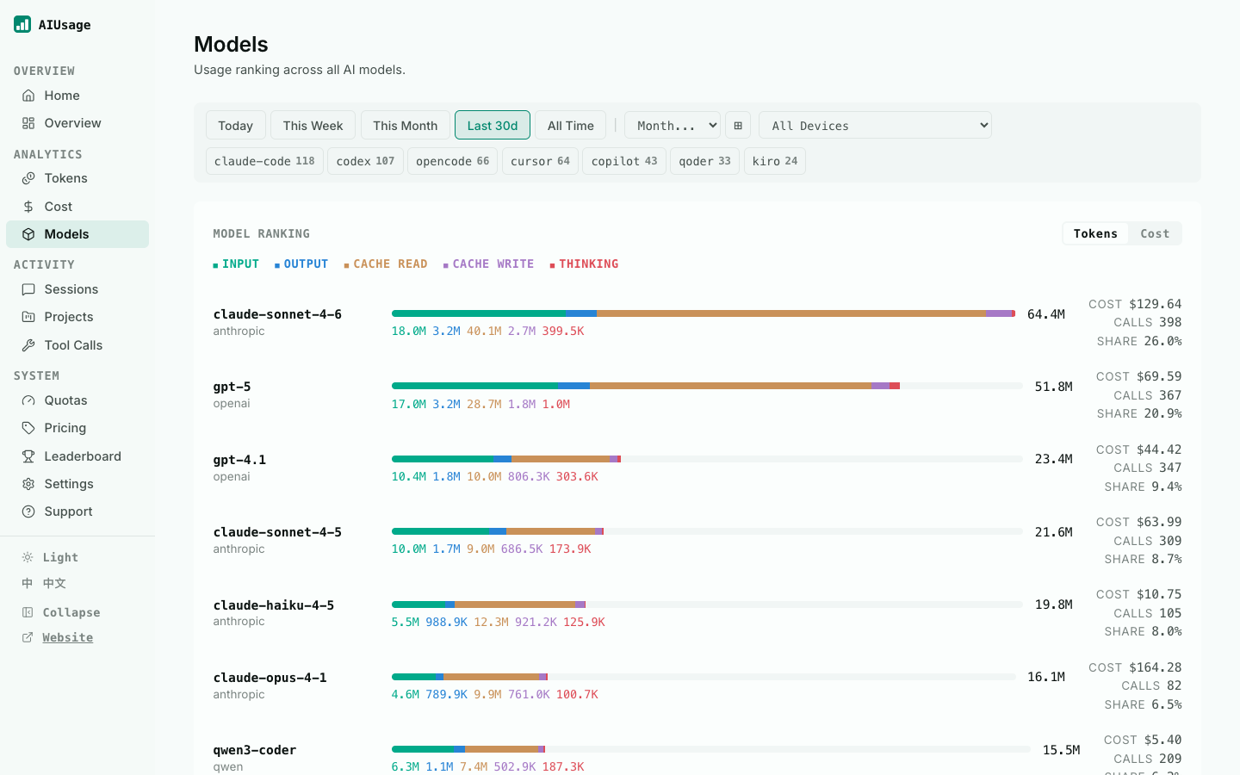Toggle the claude-code 118 filter chip

264,161
